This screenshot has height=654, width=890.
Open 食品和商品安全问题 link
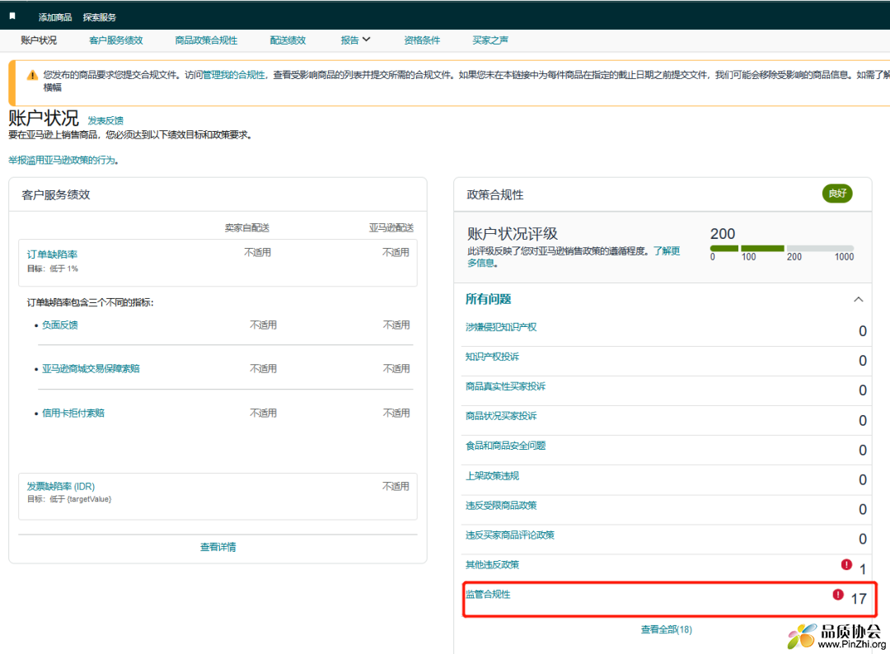pos(505,446)
